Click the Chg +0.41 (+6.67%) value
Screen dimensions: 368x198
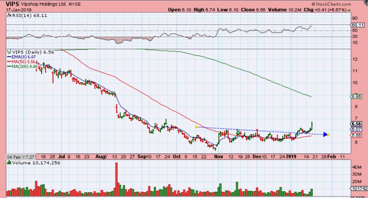[x=325, y=10]
